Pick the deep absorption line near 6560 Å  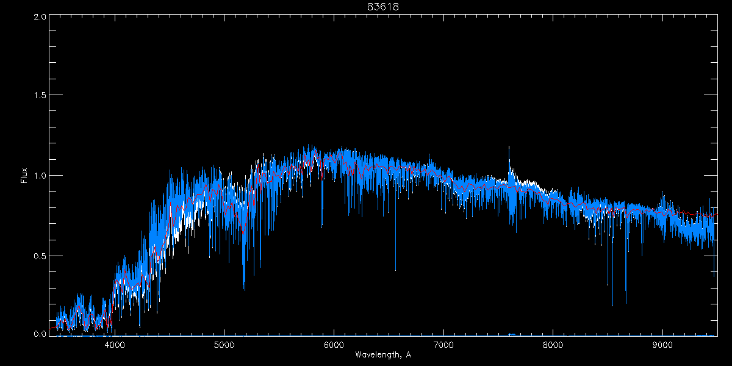coord(395,269)
